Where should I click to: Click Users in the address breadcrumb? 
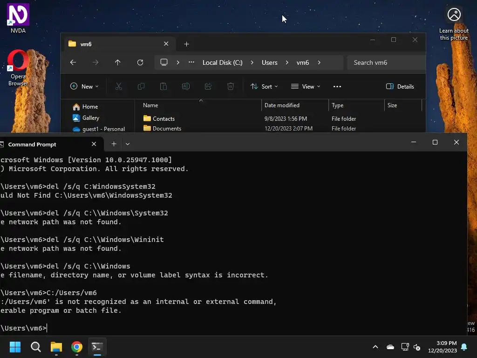(x=270, y=62)
